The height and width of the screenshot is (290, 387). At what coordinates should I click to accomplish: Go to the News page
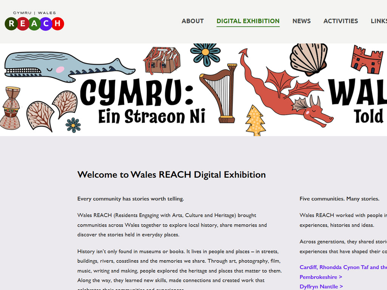[302, 21]
